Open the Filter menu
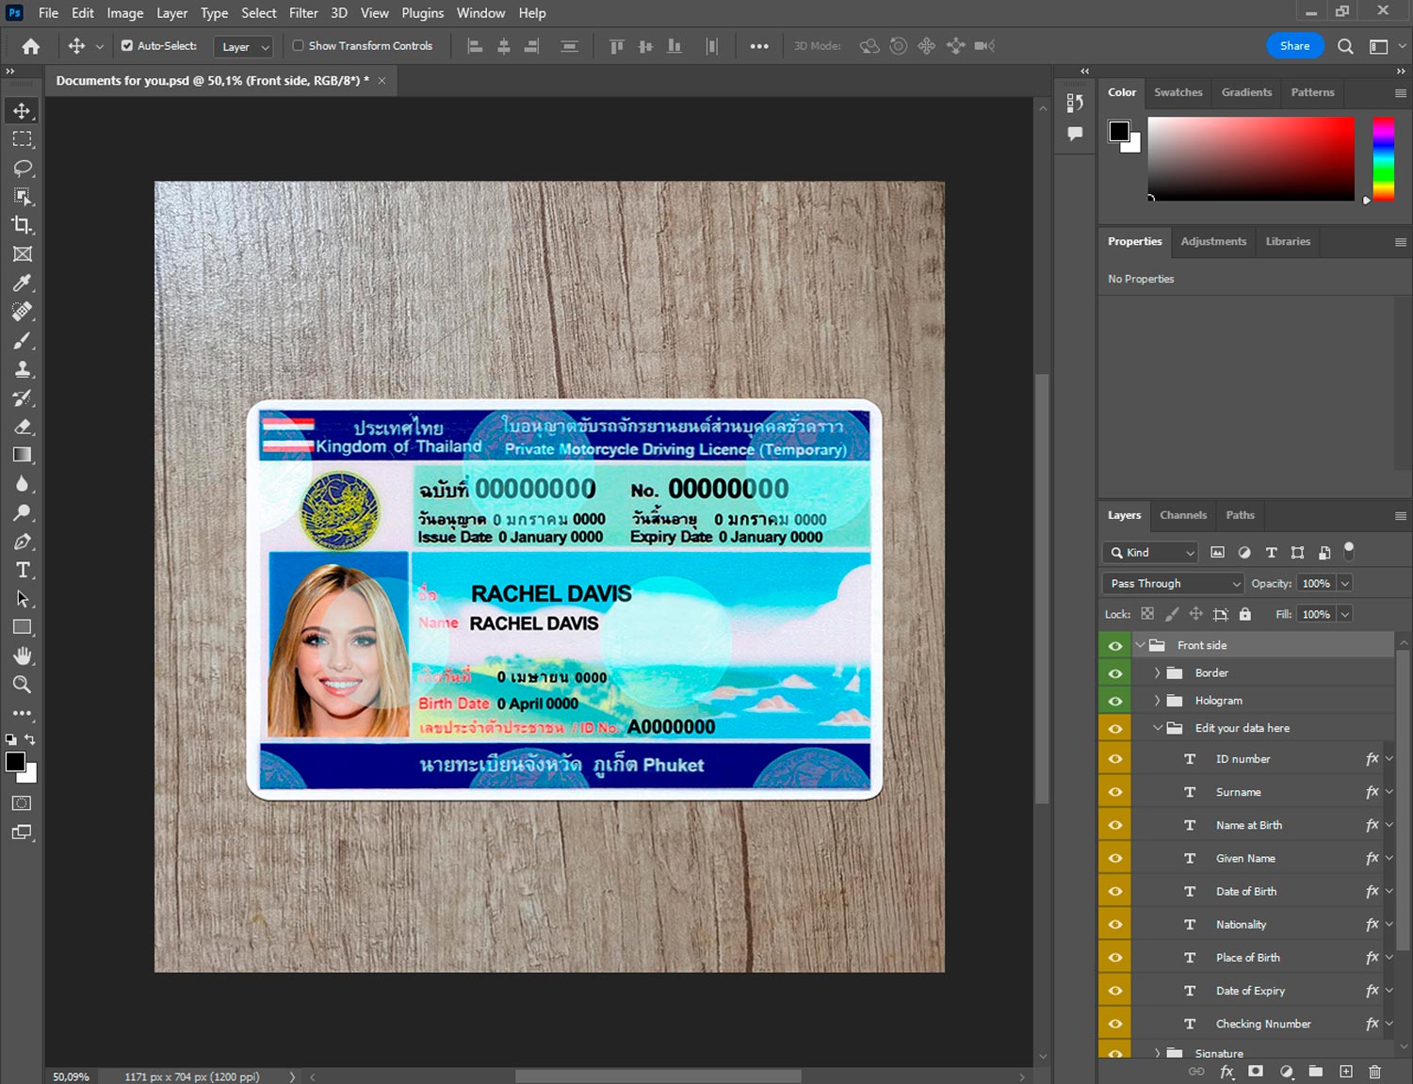The width and height of the screenshot is (1413, 1084). (x=303, y=13)
